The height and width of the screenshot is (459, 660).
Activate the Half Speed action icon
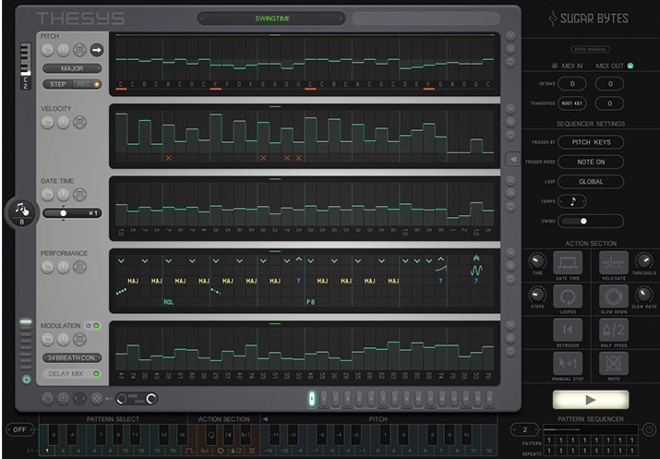pos(614,330)
